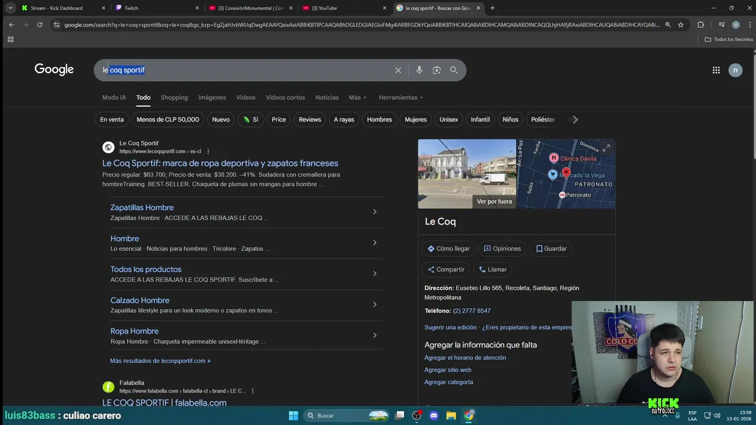Screen dimensions: 756x425
Task: Apply the 'Unisex' filter chip
Action: [449, 120]
